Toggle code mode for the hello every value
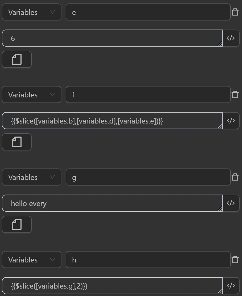The width and height of the screenshot is (242, 296). [x=231, y=203]
